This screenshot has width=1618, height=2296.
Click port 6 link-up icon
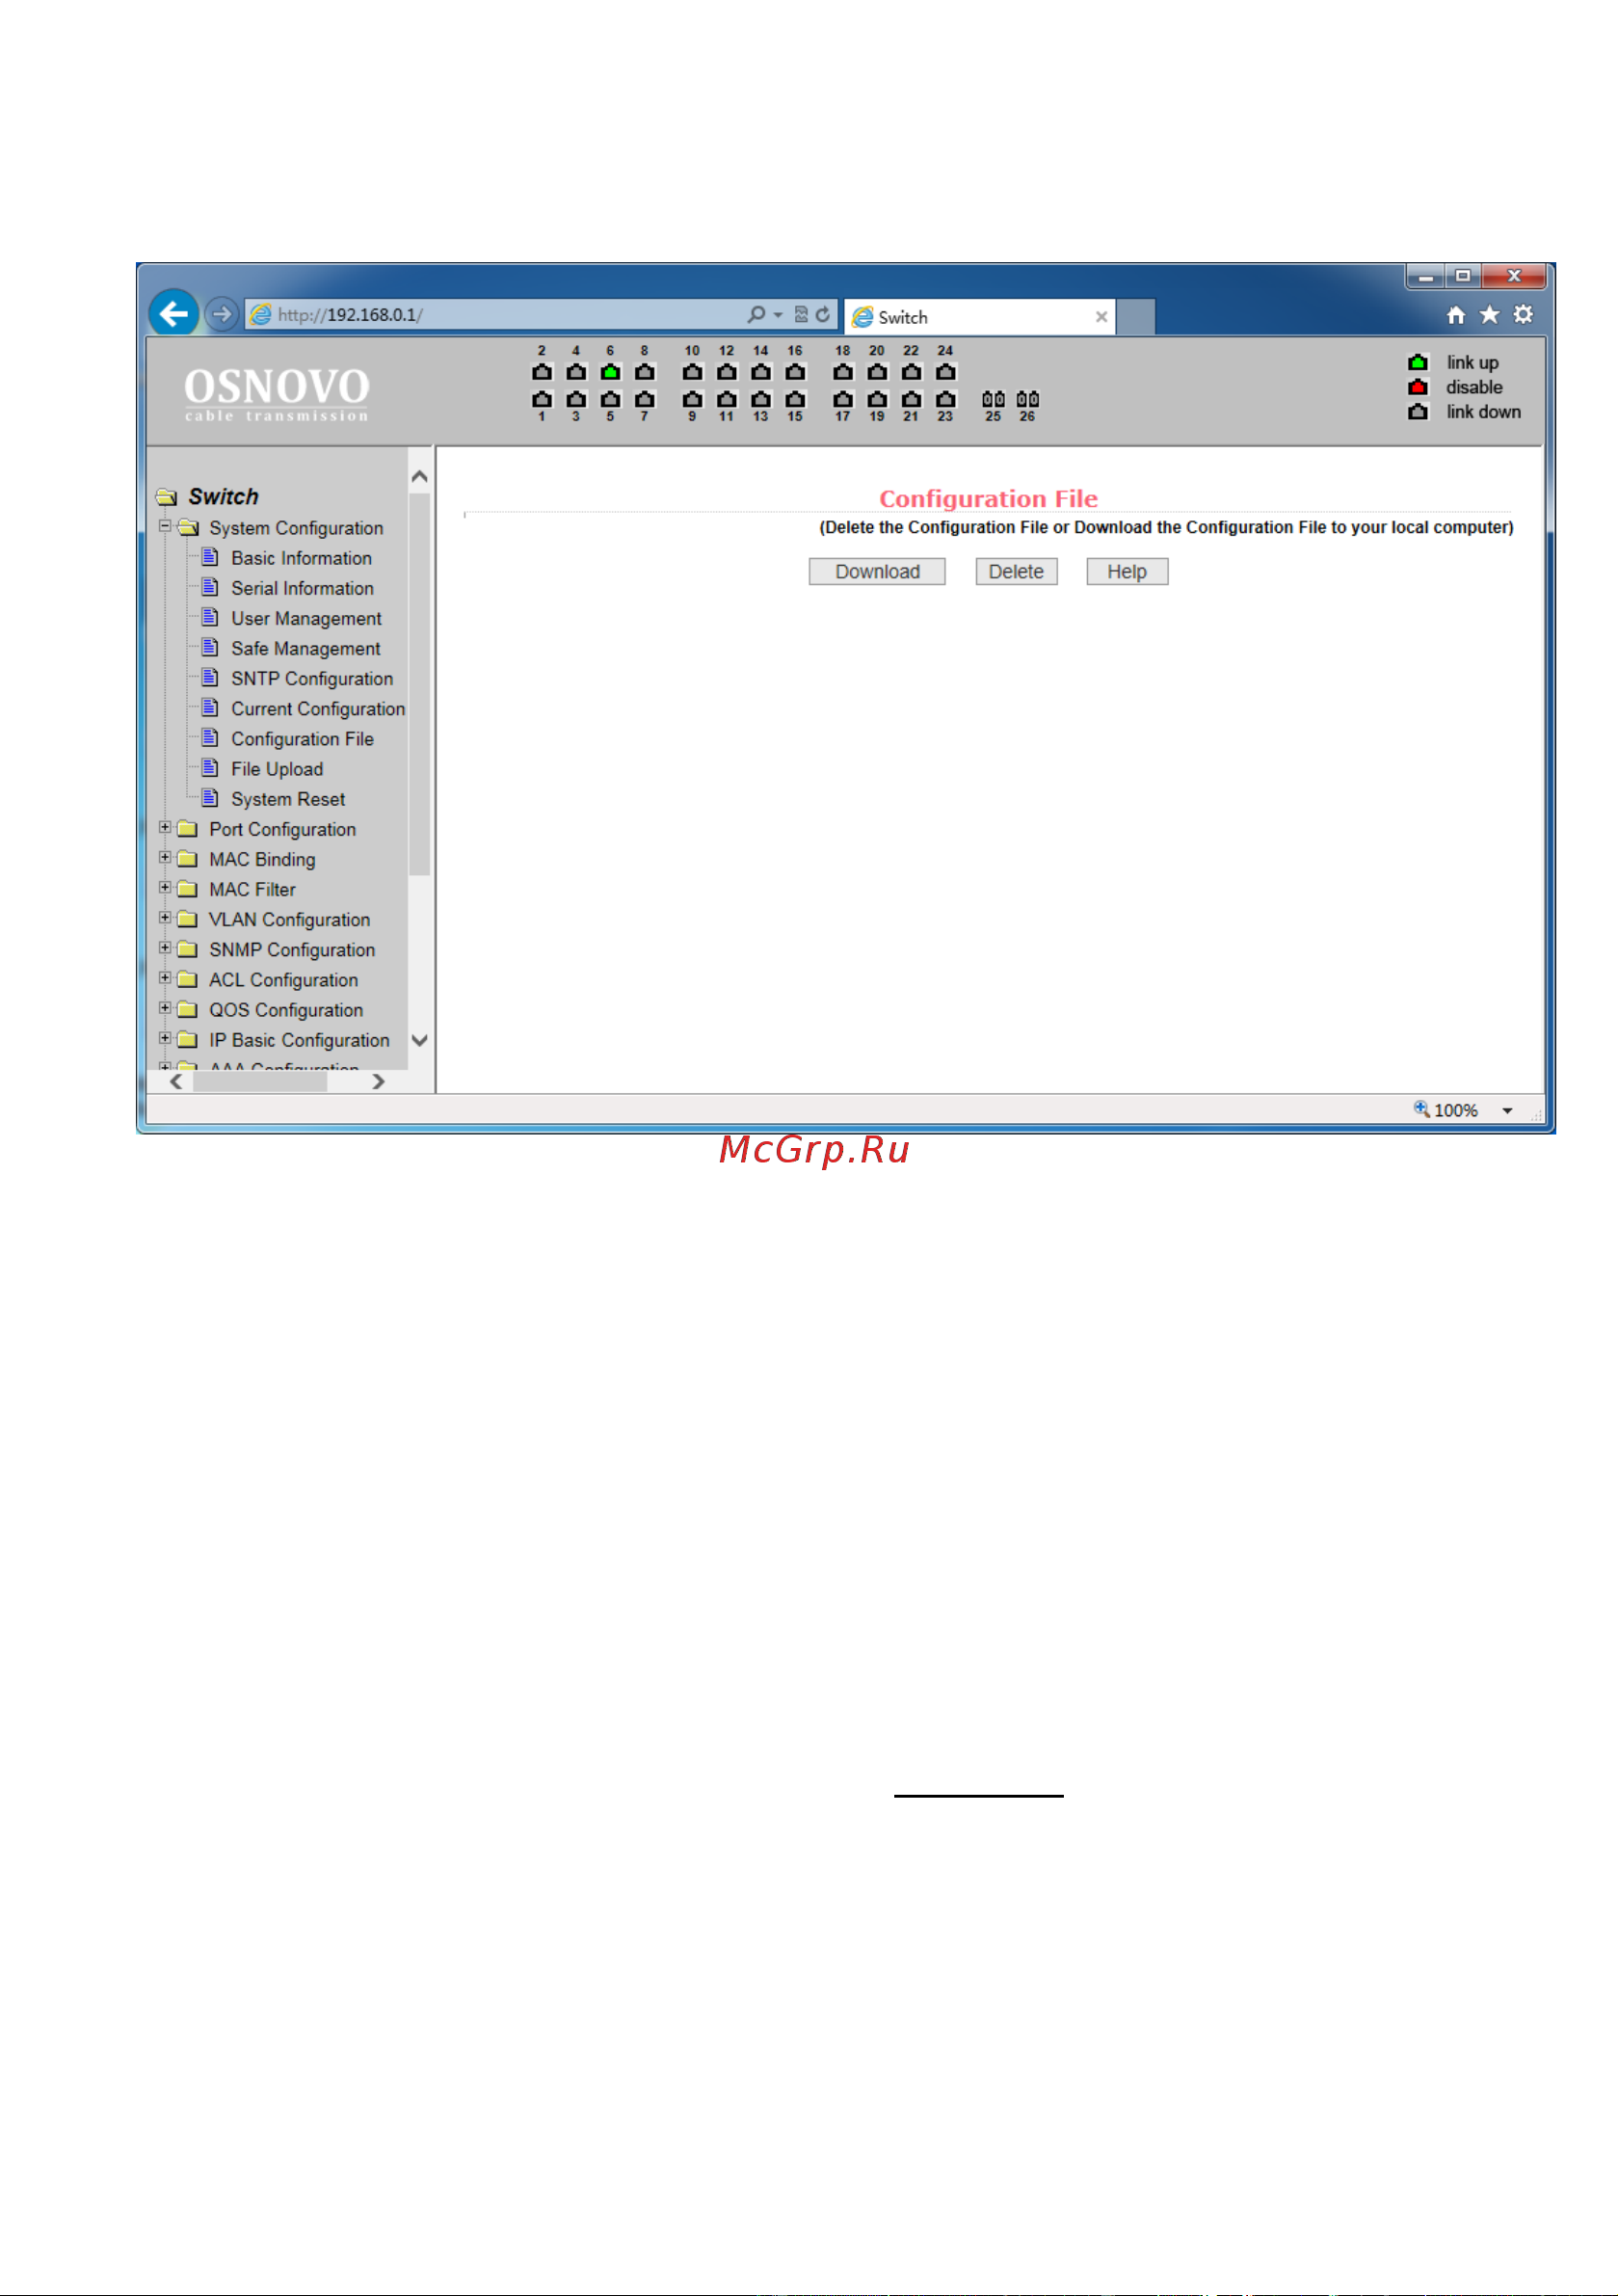[x=610, y=372]
